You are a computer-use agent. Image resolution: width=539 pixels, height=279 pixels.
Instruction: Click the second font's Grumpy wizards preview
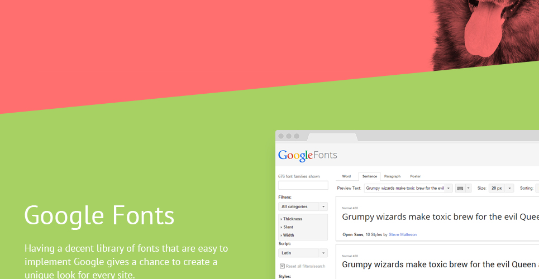point(440,264)
